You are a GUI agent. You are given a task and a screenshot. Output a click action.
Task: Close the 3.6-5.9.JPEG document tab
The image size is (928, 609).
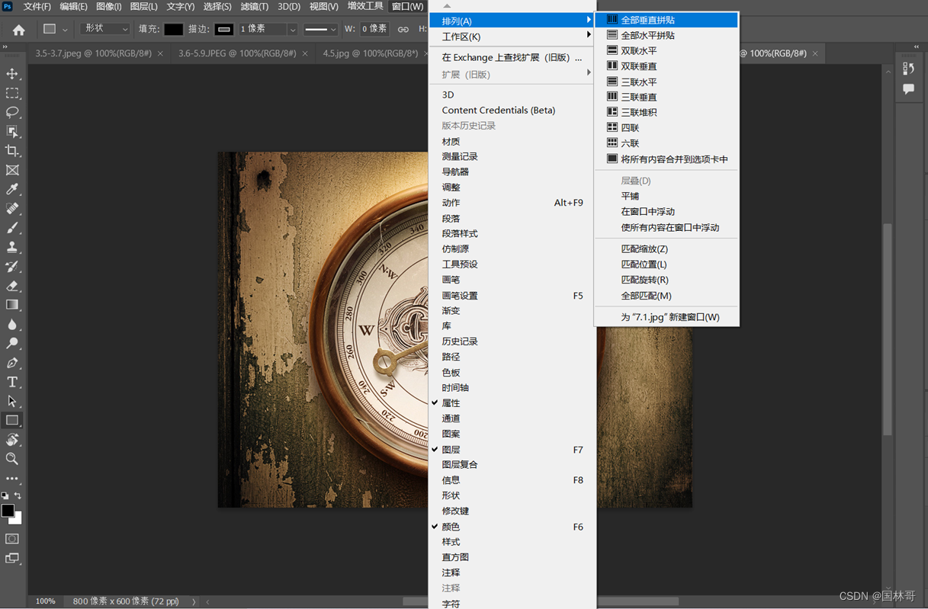pyautogui.click(x=306, y=53)
